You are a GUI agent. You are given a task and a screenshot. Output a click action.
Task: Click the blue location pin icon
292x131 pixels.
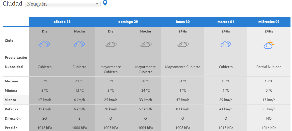click(105, 3)
